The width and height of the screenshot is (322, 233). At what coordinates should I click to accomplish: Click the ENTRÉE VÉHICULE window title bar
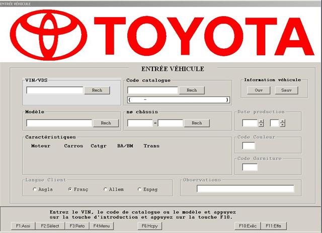[x=161, y=4]
